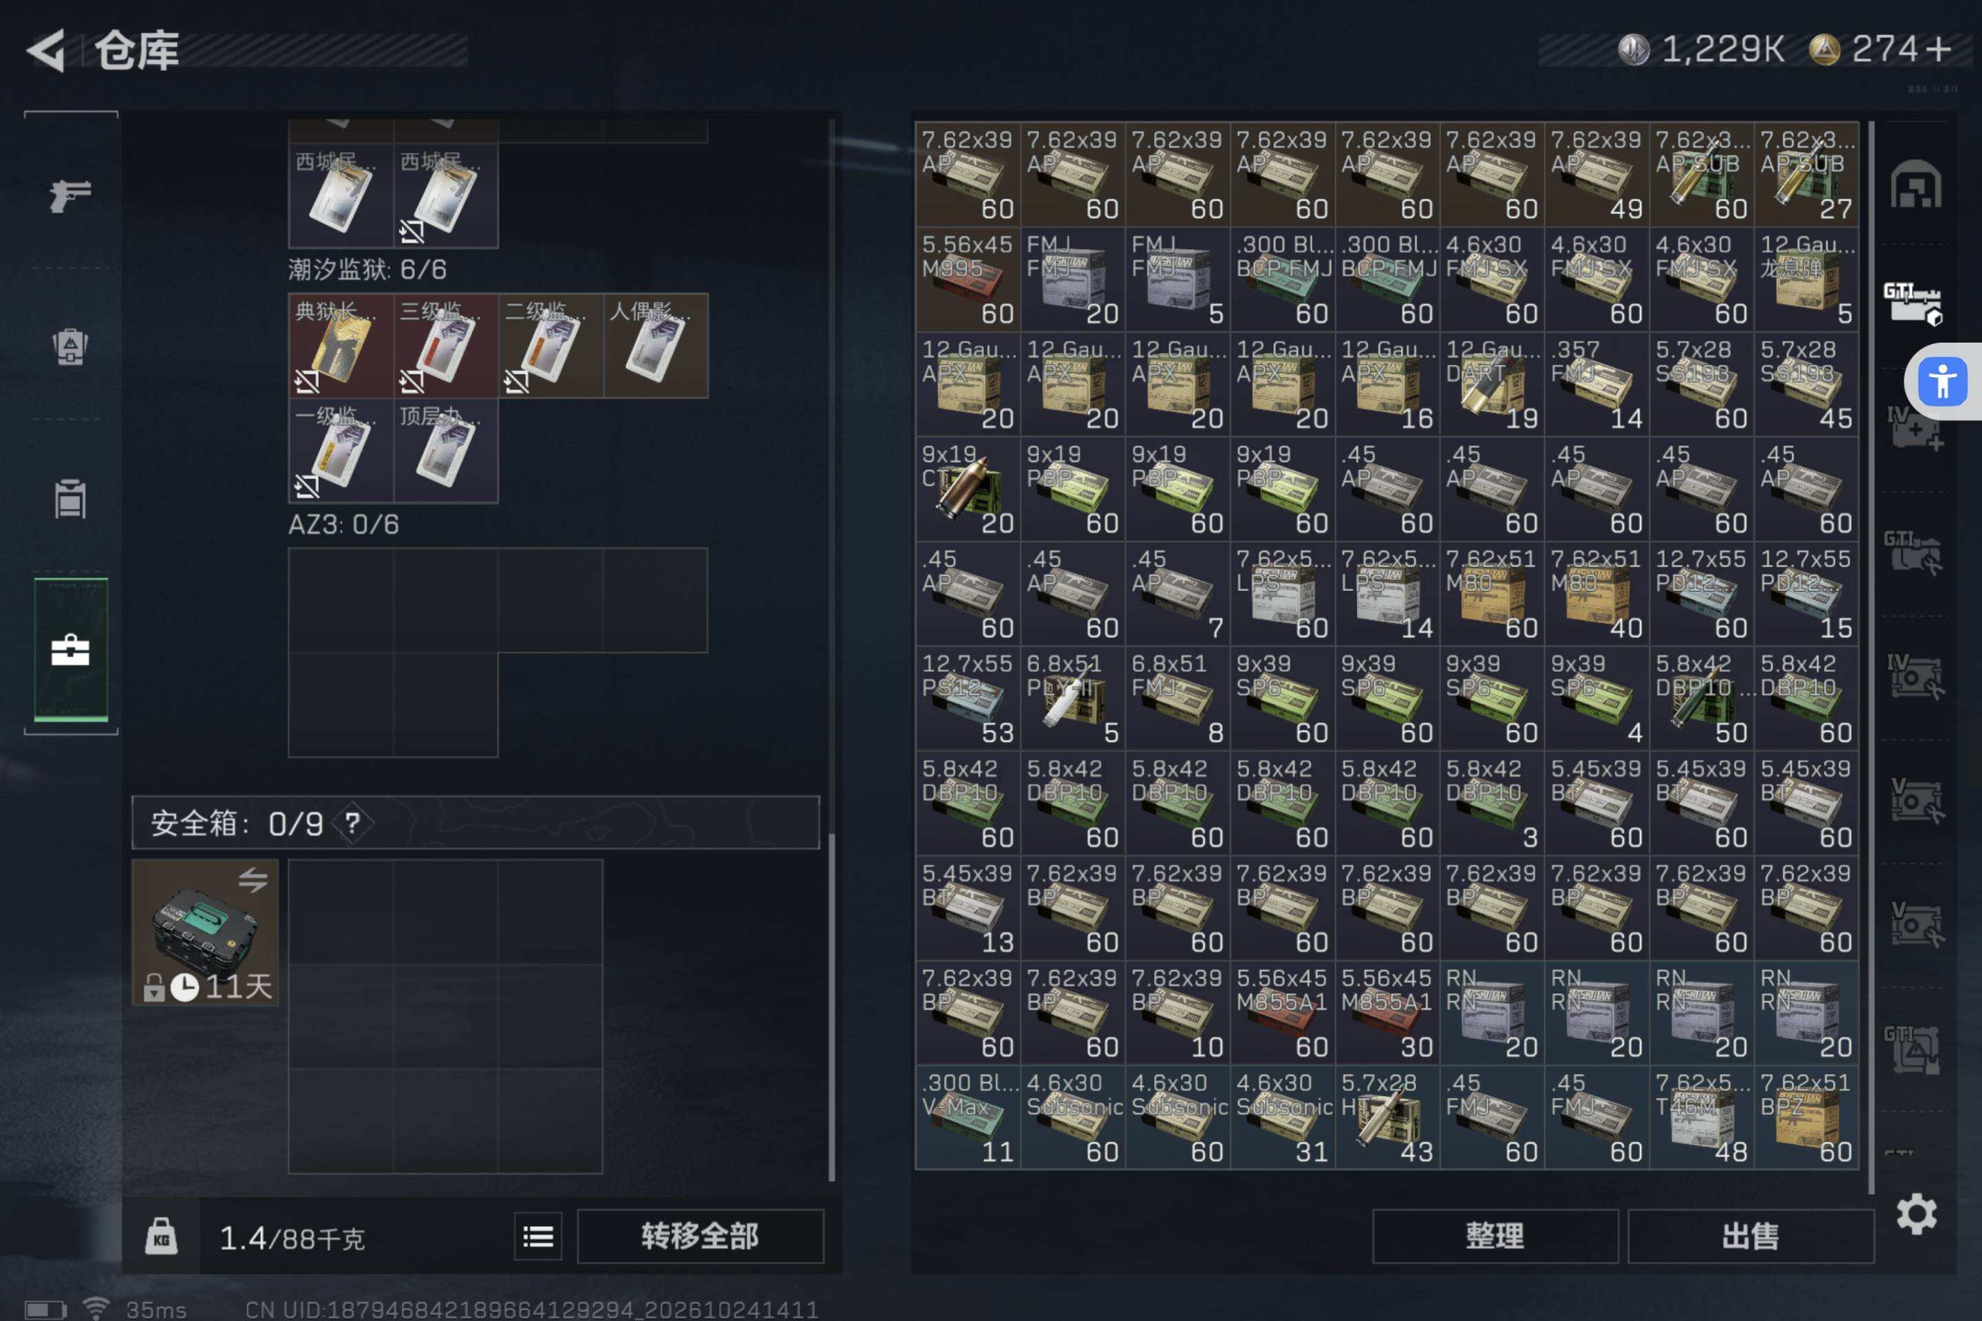This screenshot has height=1321, width=1982.
Task: Select the backpack category in left sidebar
Action: [70, 345]
